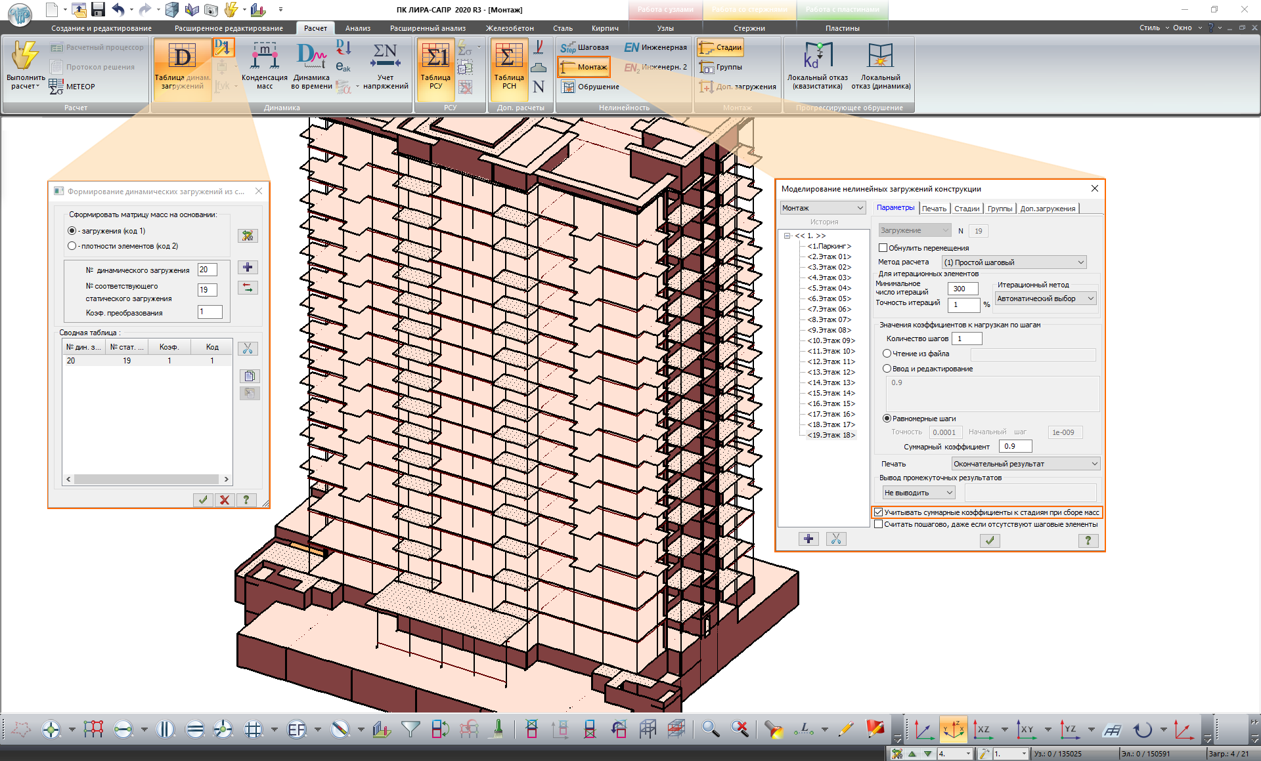
Task: Click green checkmark confirm in left dialog
Action: click(203, 500)
